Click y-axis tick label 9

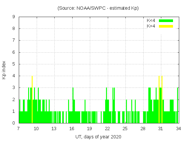click(14, 17)
